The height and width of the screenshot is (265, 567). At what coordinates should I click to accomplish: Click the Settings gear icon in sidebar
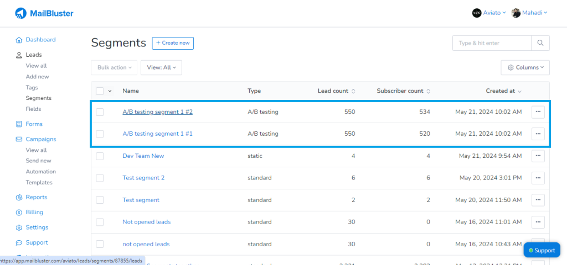coord(19,228)
